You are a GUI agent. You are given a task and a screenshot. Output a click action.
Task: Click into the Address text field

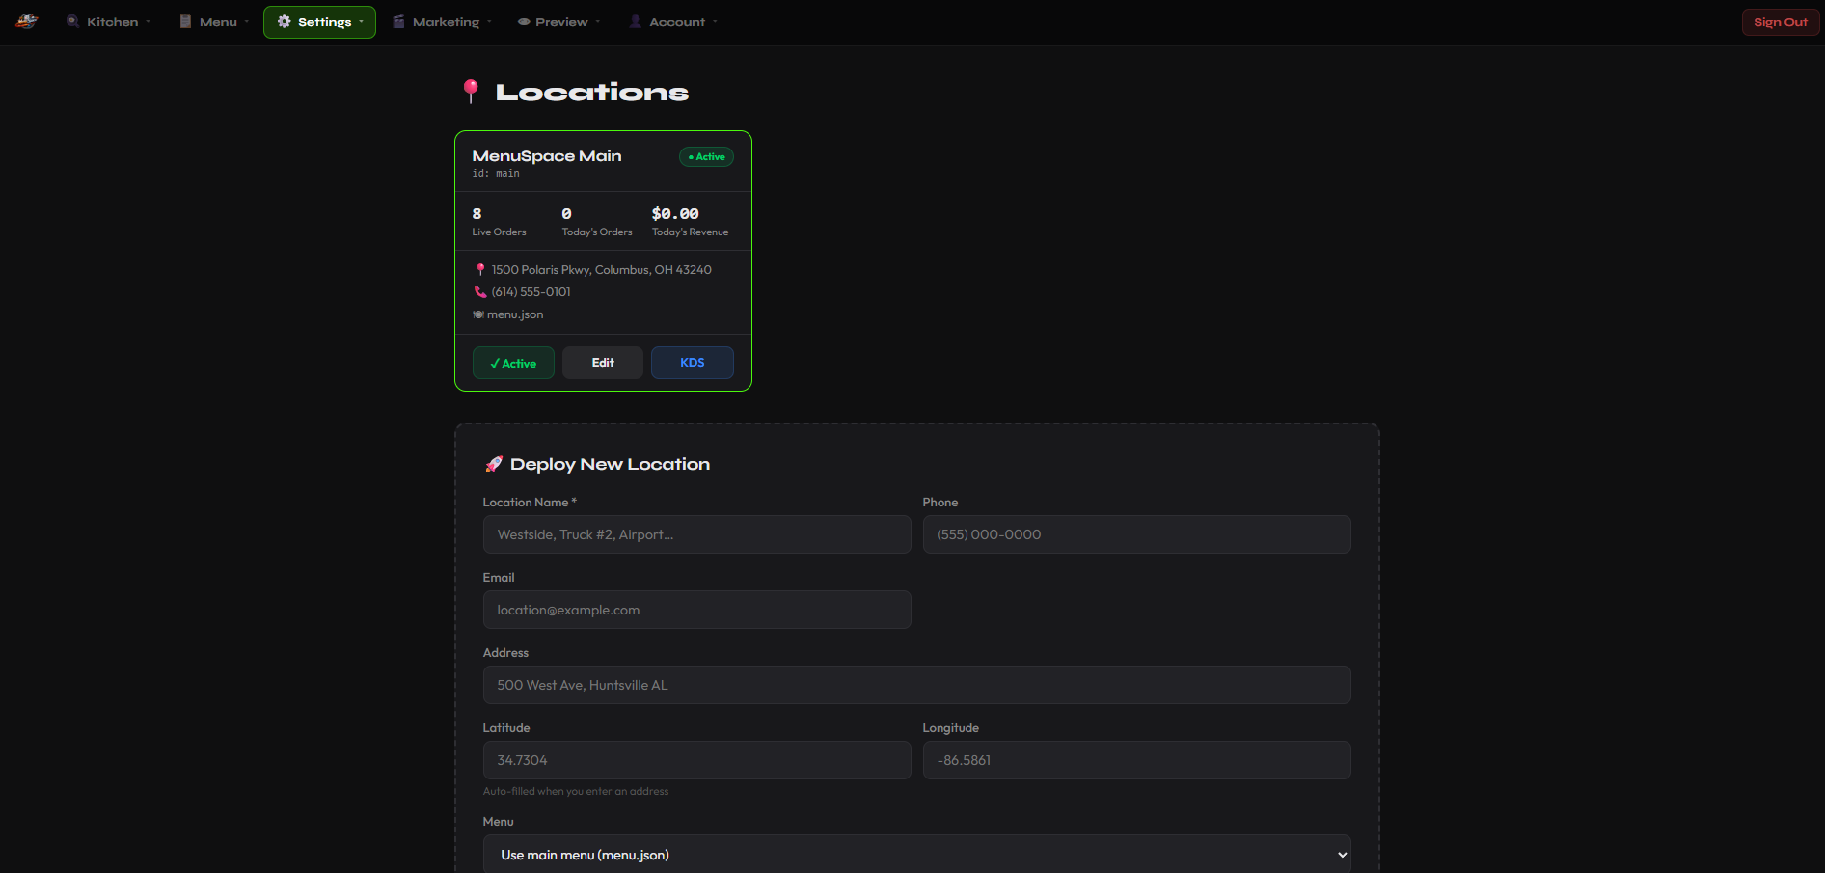point(916,685)
